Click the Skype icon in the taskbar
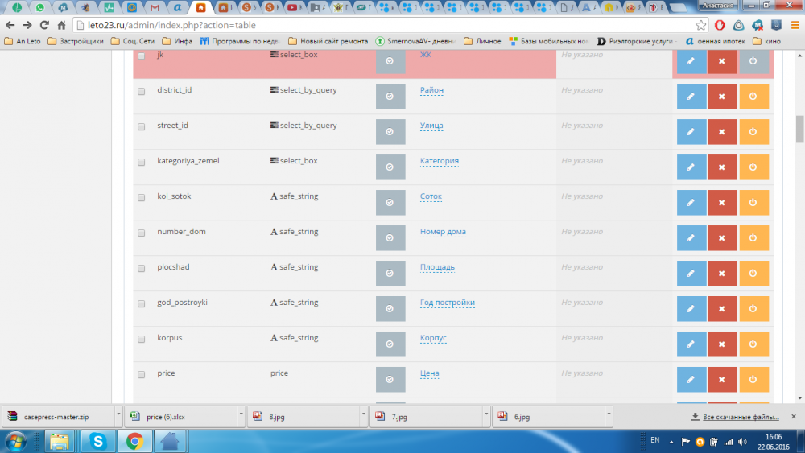The image size is (805, 453). (98, 441)
